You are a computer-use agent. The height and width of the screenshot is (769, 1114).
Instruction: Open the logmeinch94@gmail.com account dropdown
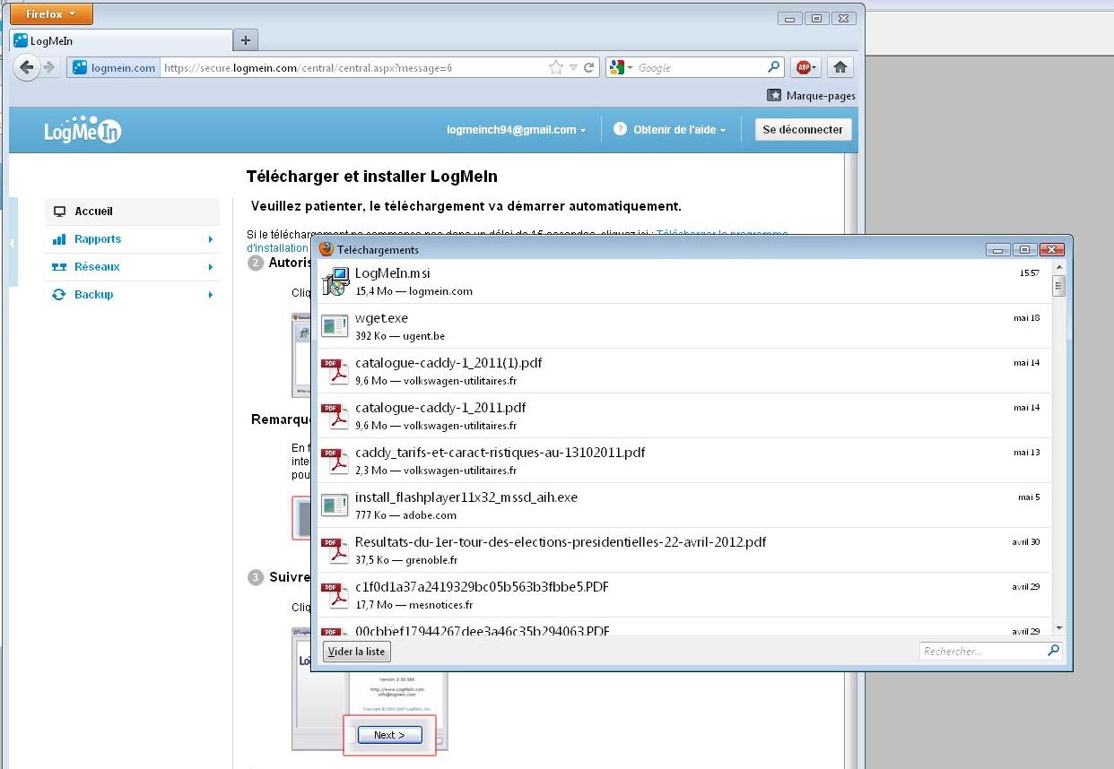point(516,130)
